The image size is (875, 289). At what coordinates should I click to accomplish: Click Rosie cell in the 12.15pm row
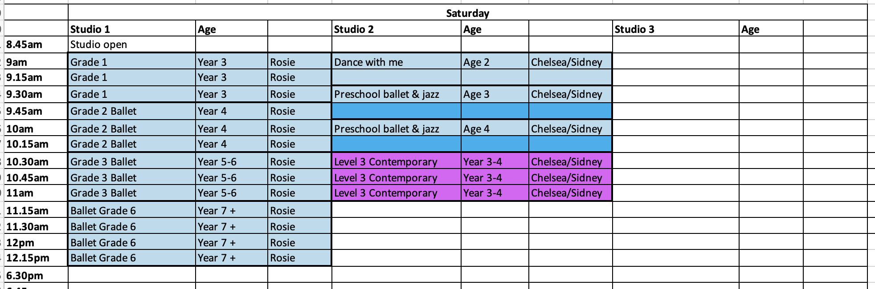click(x=299, y=257)
